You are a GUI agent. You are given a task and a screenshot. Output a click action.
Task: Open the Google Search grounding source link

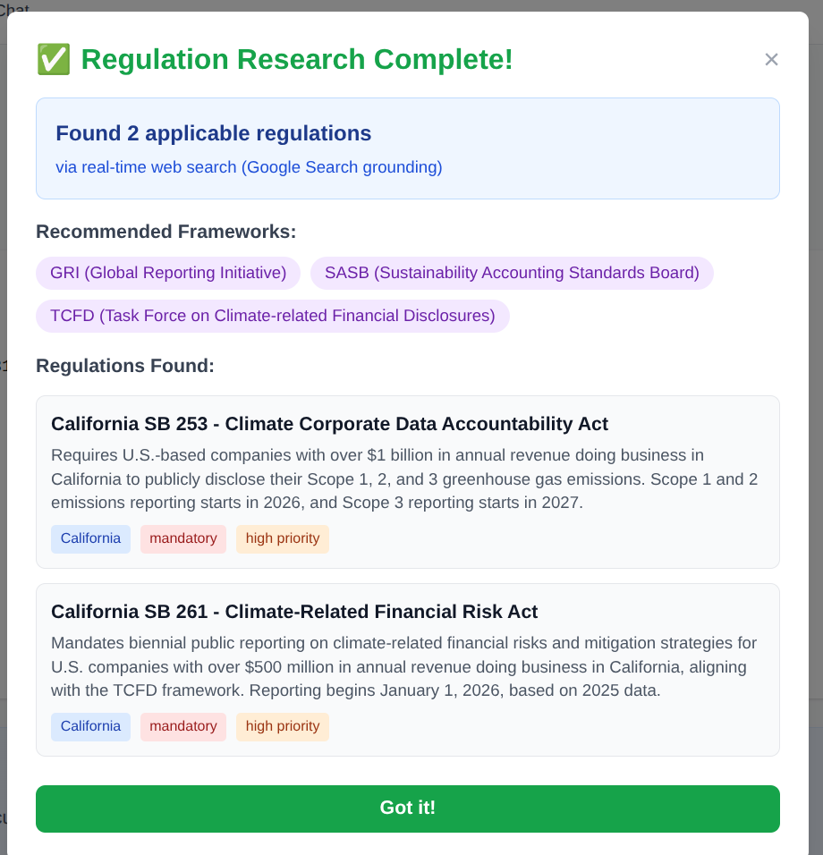click(x=248, y=167)
